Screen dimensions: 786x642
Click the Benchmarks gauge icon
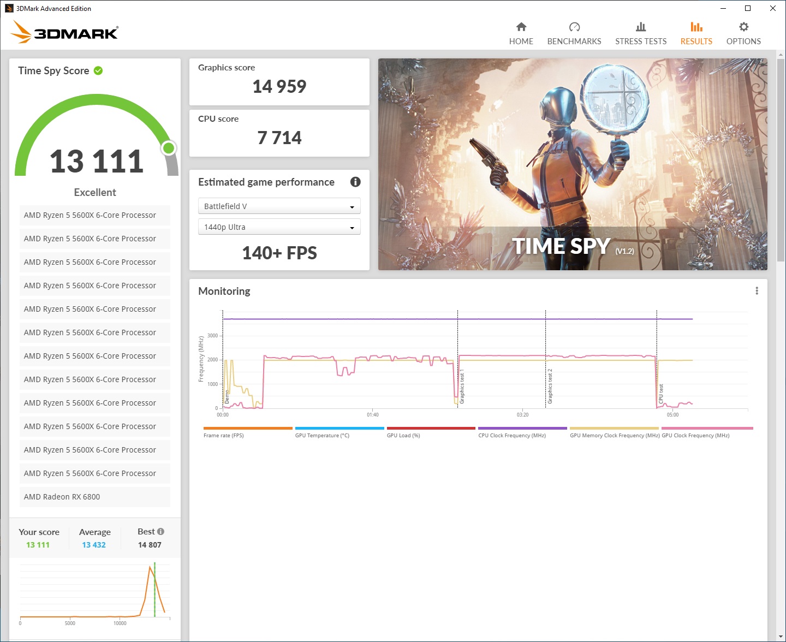[x=574, y=27]
